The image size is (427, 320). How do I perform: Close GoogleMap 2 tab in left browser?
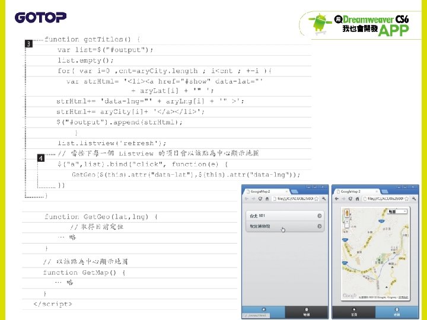(x=286, y=191)
